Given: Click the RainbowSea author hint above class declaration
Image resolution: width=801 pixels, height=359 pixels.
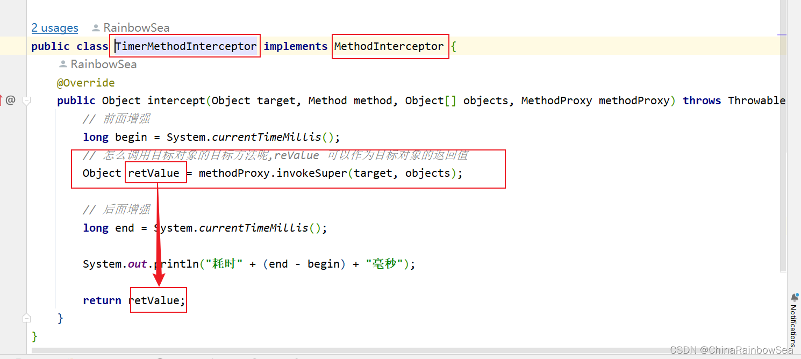Looking at the screenshot, I should 131,28.
